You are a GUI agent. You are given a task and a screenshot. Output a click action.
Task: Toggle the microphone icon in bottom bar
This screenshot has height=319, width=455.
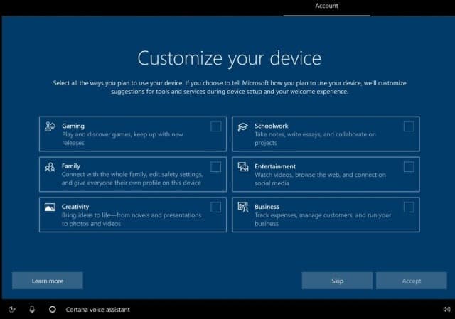[x=32, y=310]
